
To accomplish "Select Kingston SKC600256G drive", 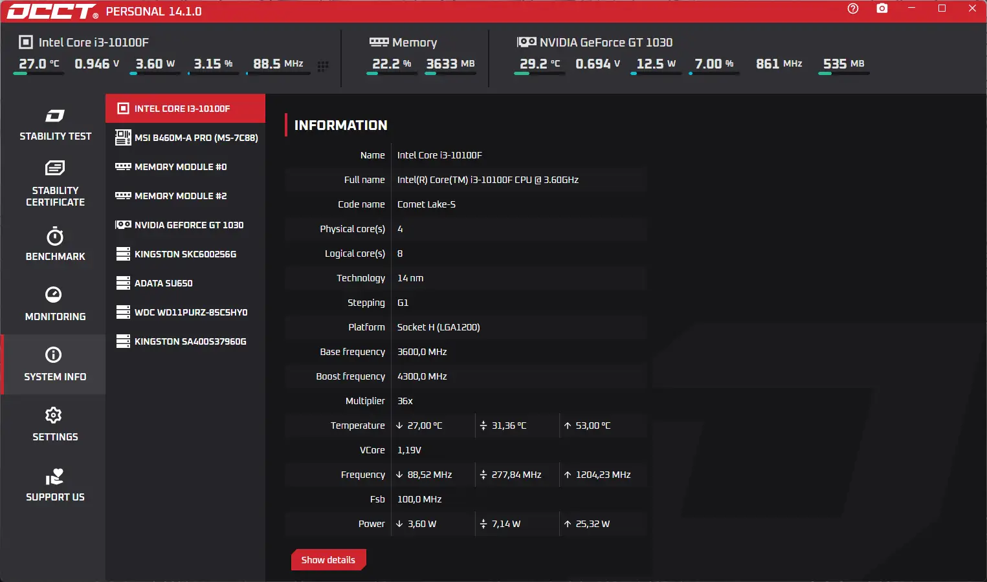I will tap(186, 254).
